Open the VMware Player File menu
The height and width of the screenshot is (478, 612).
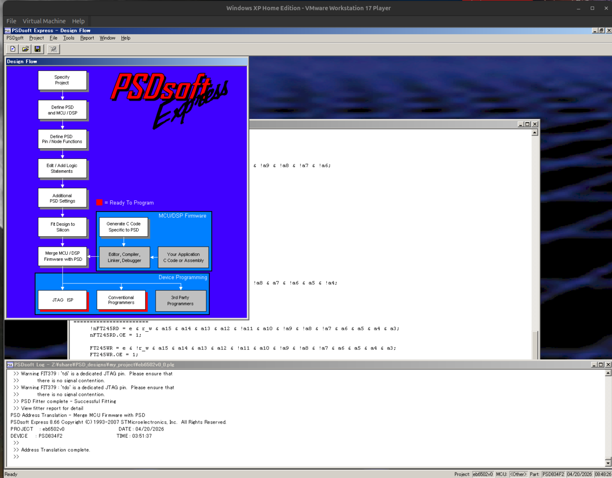click(11, 21)
